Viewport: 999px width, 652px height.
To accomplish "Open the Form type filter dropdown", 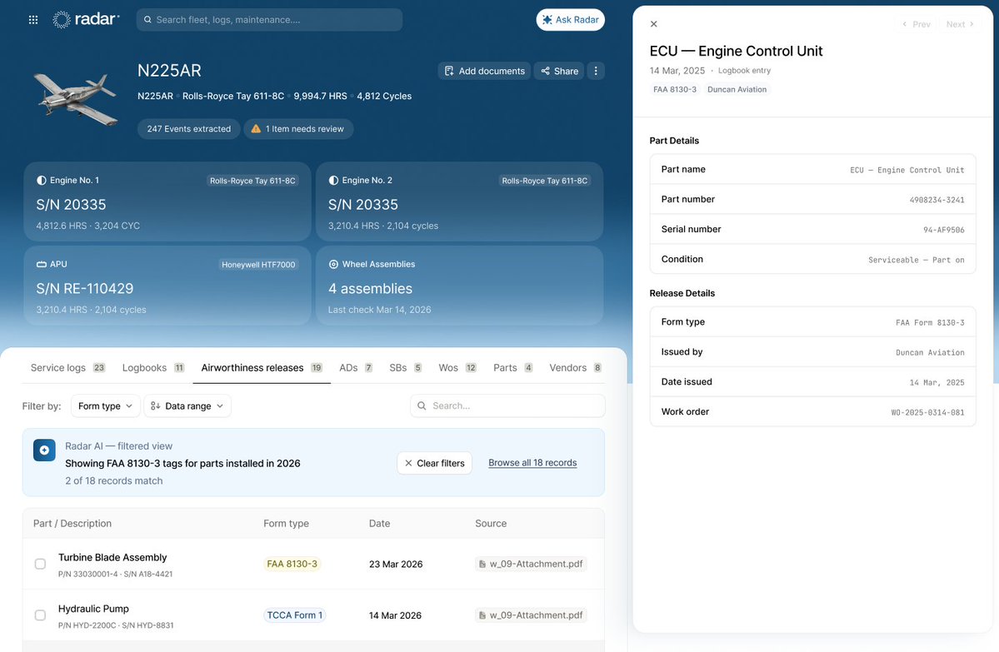I will (105, 406).
